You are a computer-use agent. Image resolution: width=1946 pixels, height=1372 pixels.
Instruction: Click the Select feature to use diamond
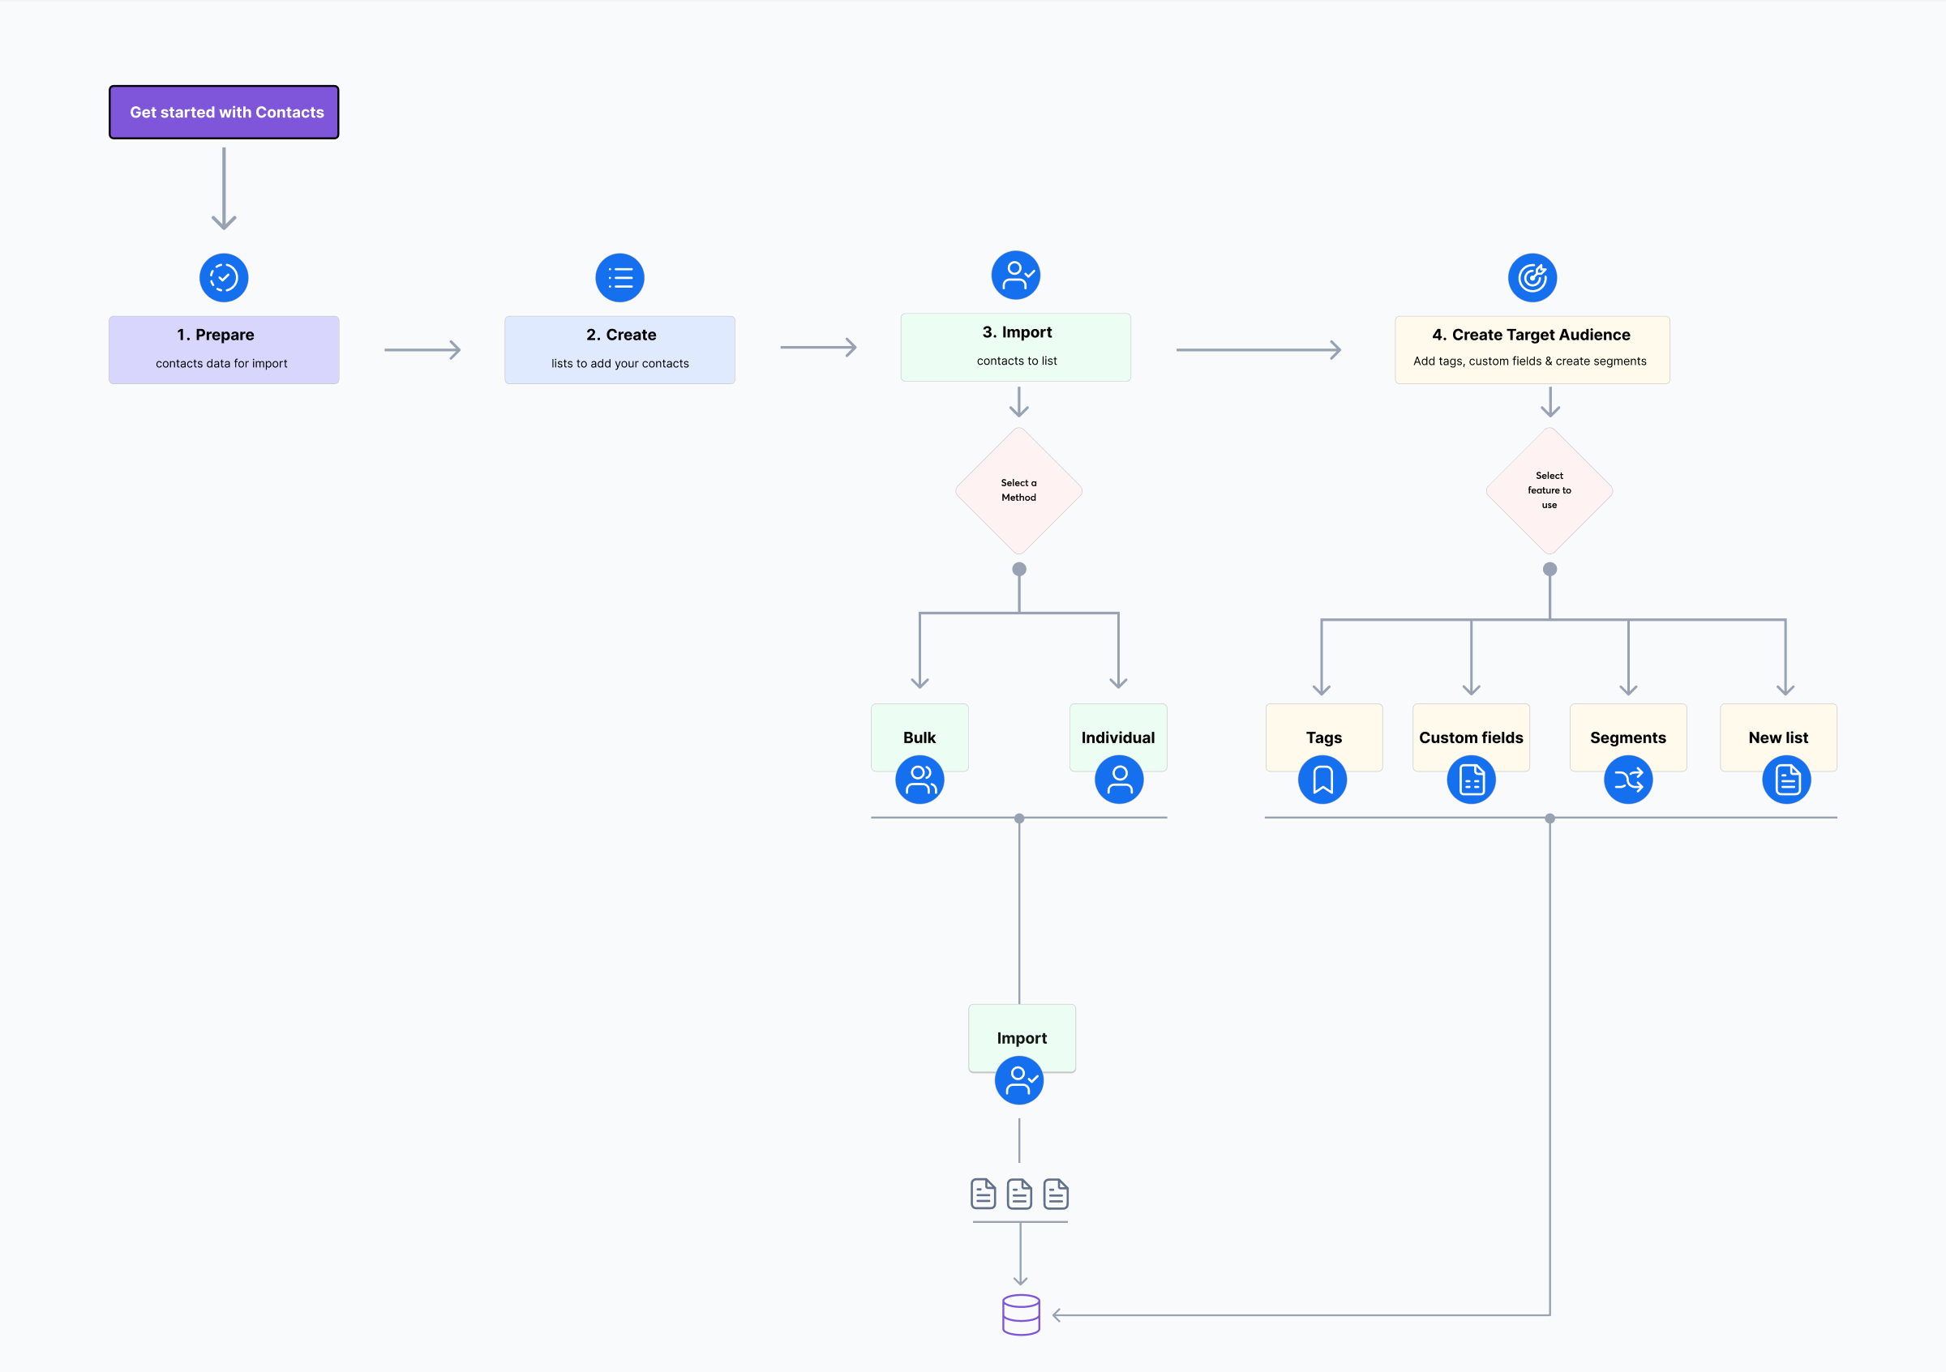[x=1549, y=489]
